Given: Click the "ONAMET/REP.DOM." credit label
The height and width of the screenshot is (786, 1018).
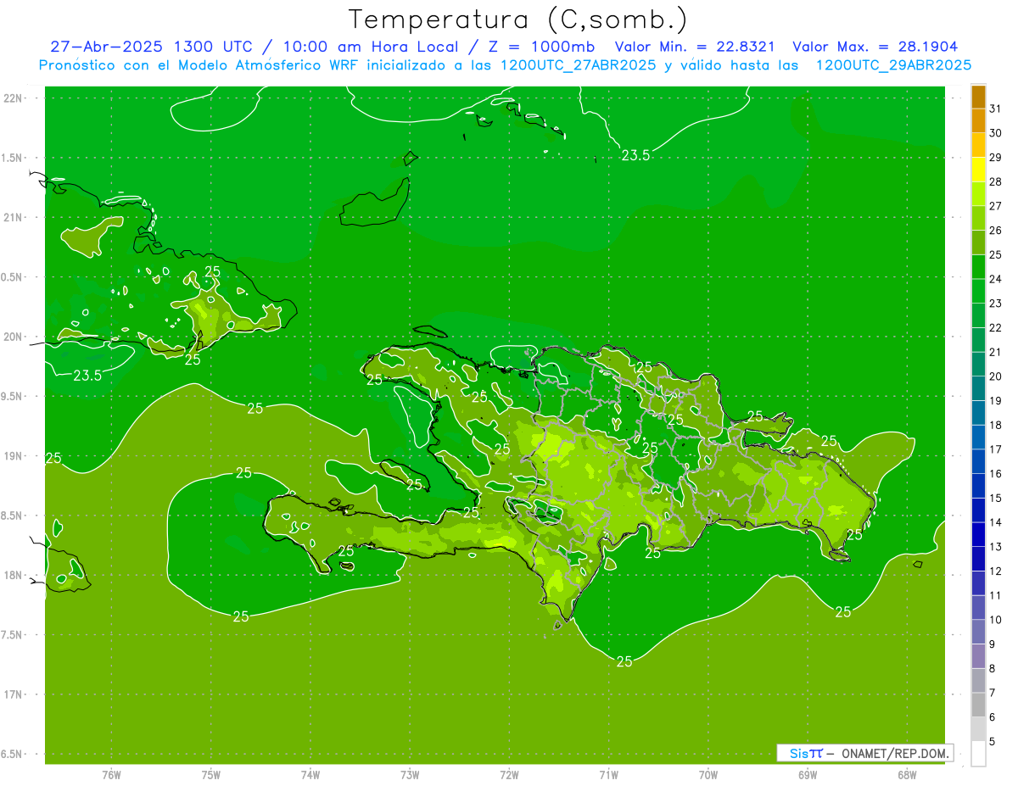Looking at the screenshot, I should (x=897, y=753).
